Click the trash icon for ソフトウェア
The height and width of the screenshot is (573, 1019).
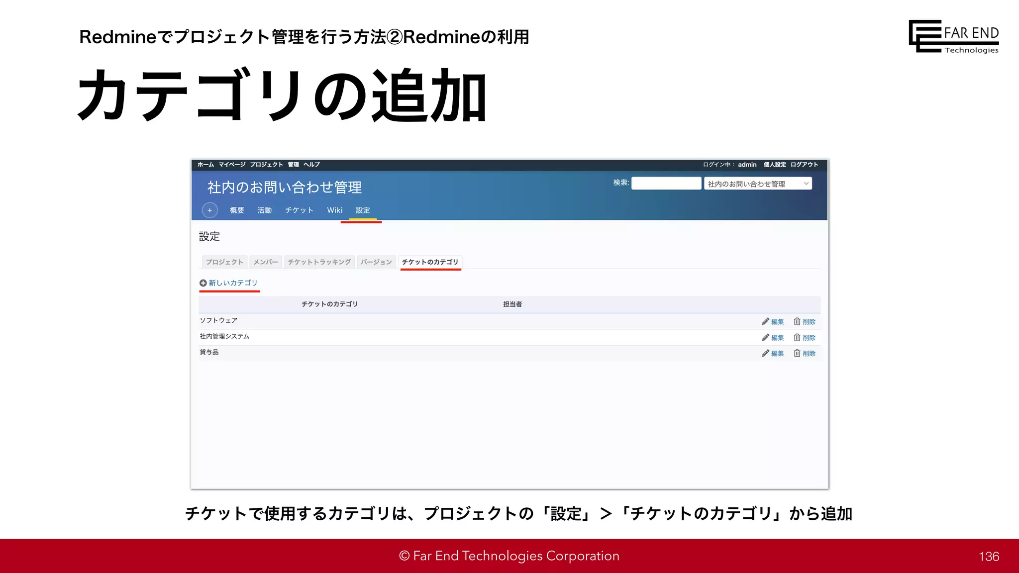pos(797,322)
